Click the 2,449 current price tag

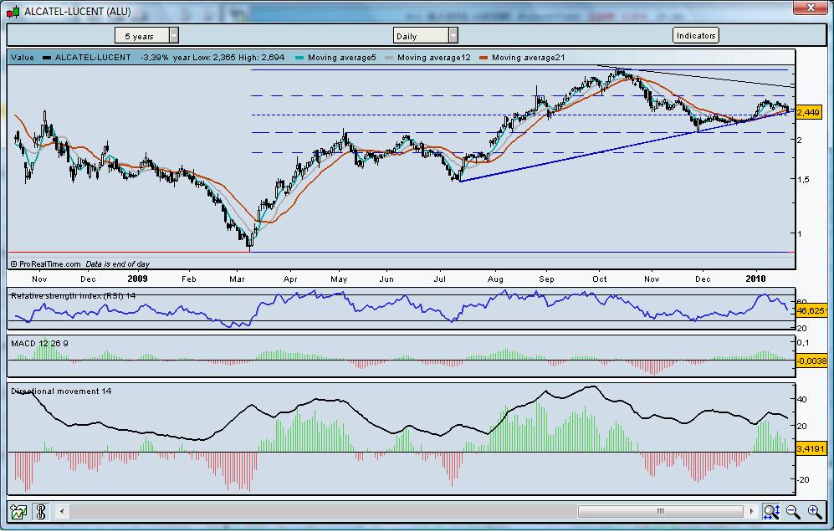tap(809, 112)
